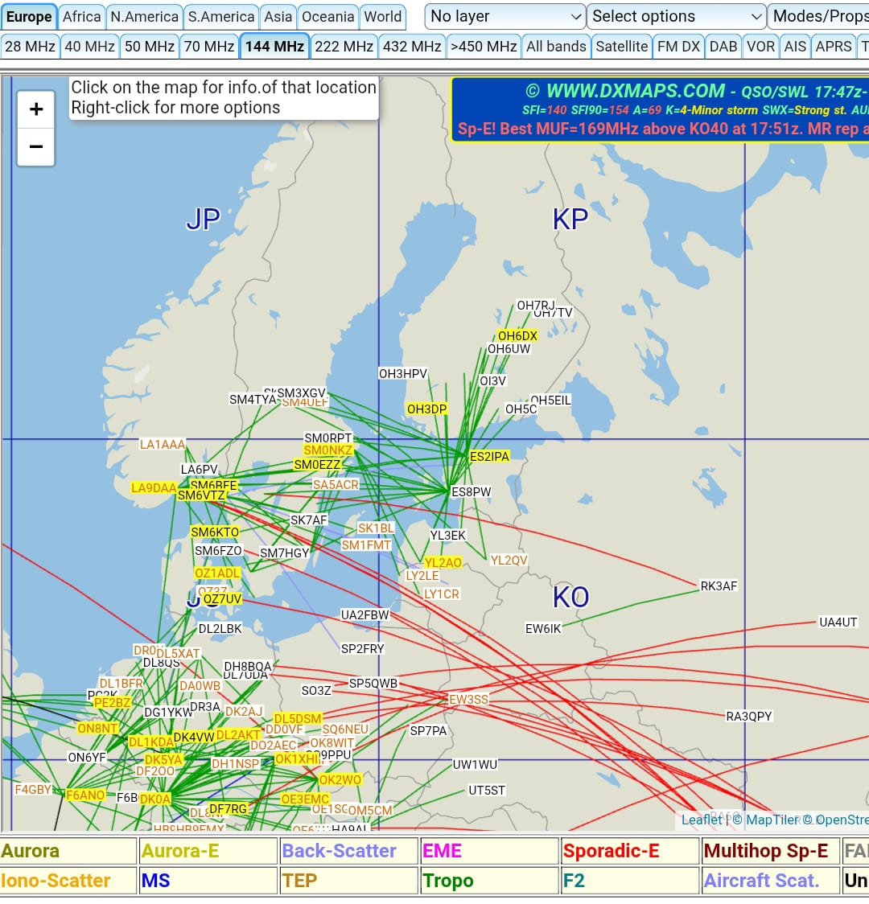
Task: Switch to the Oceania region tab
Action: [327, 17]
